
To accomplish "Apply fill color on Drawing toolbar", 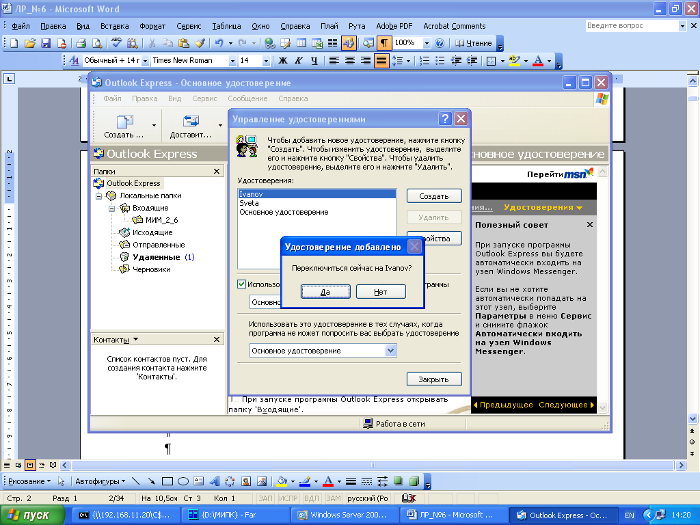I will (x=282, y=481).
